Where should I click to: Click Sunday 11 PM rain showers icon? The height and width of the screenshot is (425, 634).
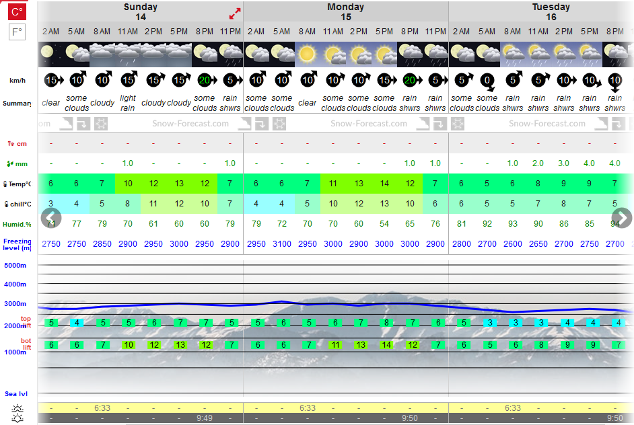(x=230, y=54)
